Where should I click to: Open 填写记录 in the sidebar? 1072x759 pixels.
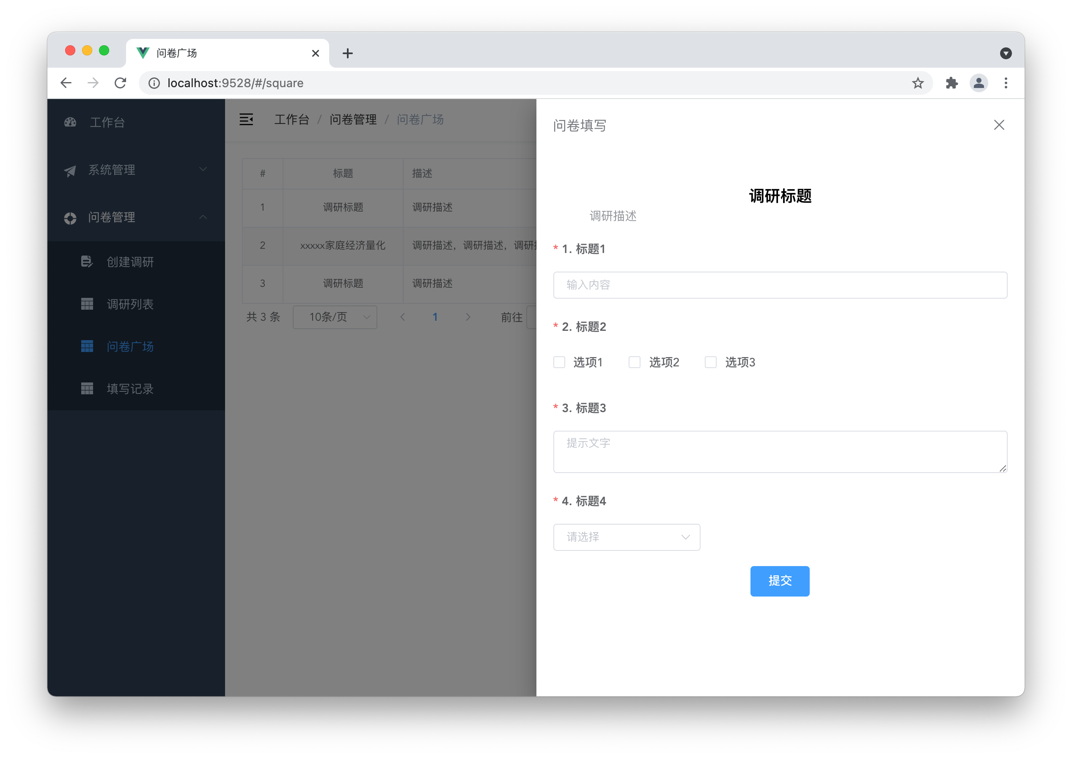pyautogui.click(x=130, y=389)
